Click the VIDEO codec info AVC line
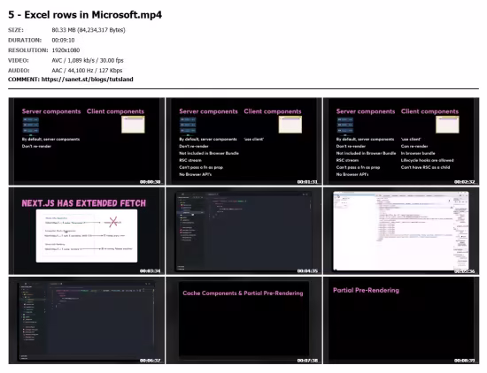 tap(88, 60)
